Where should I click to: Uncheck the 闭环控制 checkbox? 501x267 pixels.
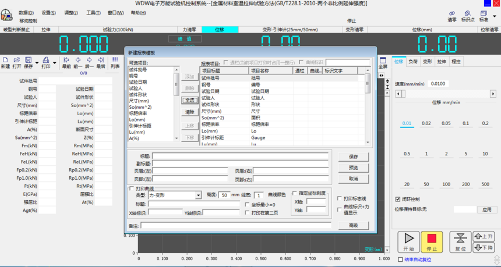pos(398,200)
